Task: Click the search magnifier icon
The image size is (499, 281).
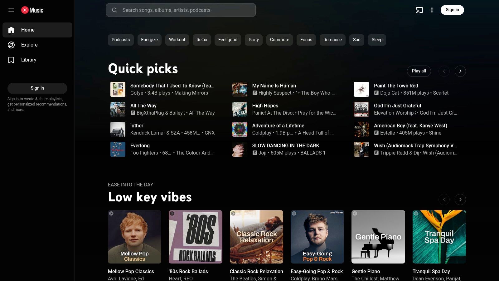Action: (x=114, y=10)
